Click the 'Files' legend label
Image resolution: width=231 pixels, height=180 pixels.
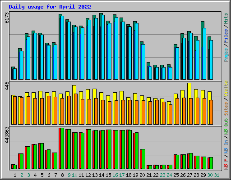click(x=226, y=36)
